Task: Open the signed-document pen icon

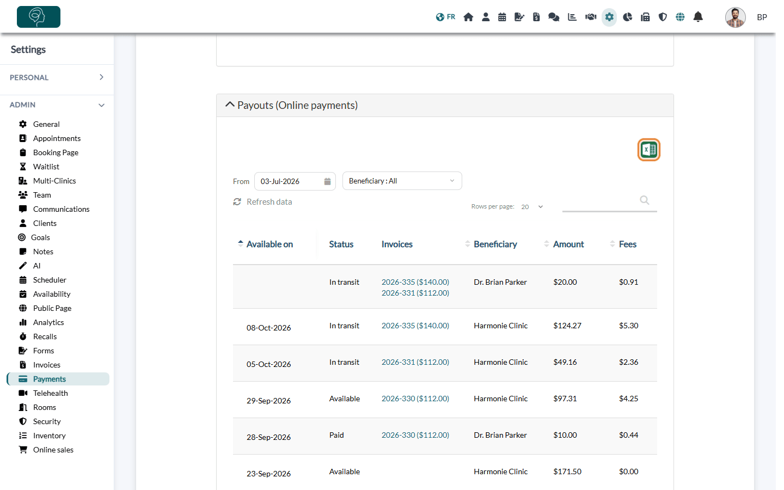Action: [519, 17]
